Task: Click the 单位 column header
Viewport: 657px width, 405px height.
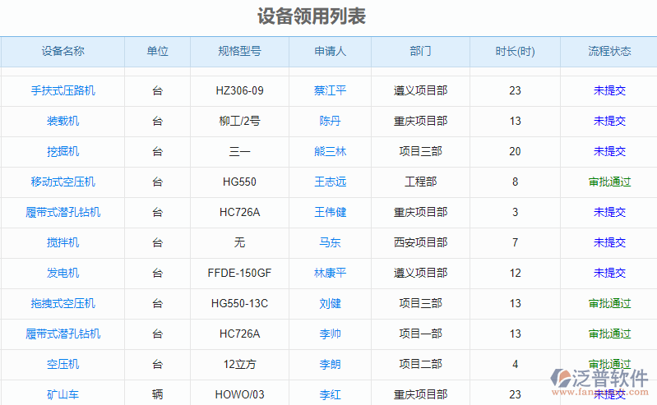Action: pyautogui.click(x=158, y=51)
